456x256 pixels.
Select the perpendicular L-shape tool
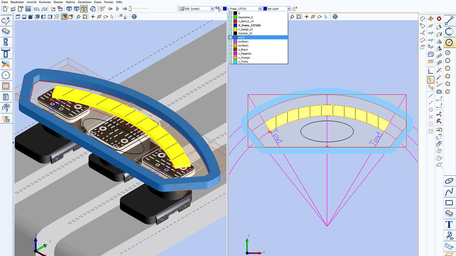431,71
